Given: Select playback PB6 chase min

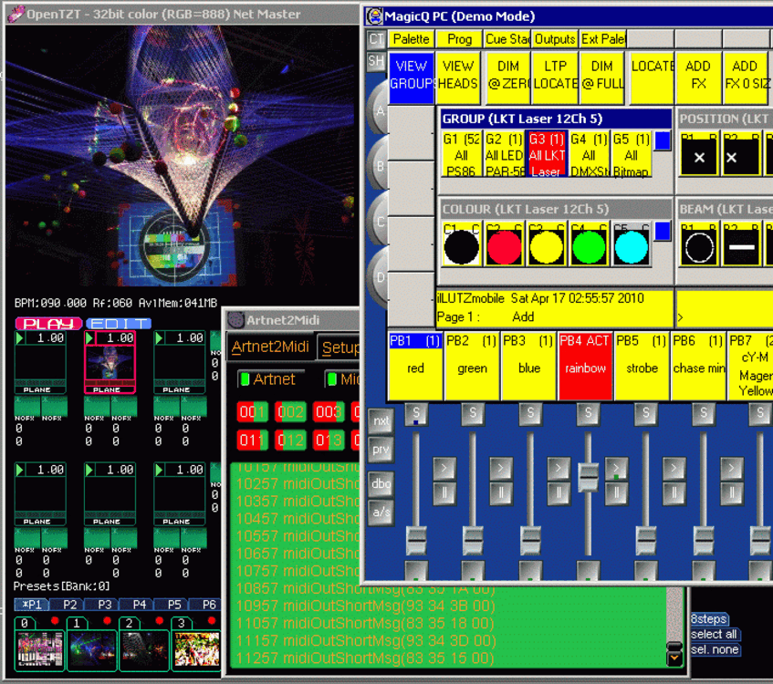Looking at the screenshot, I should click(x=698, y=366).
